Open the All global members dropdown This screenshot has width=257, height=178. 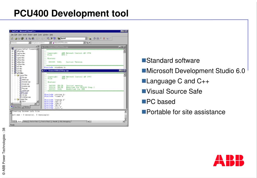point(50,43)
